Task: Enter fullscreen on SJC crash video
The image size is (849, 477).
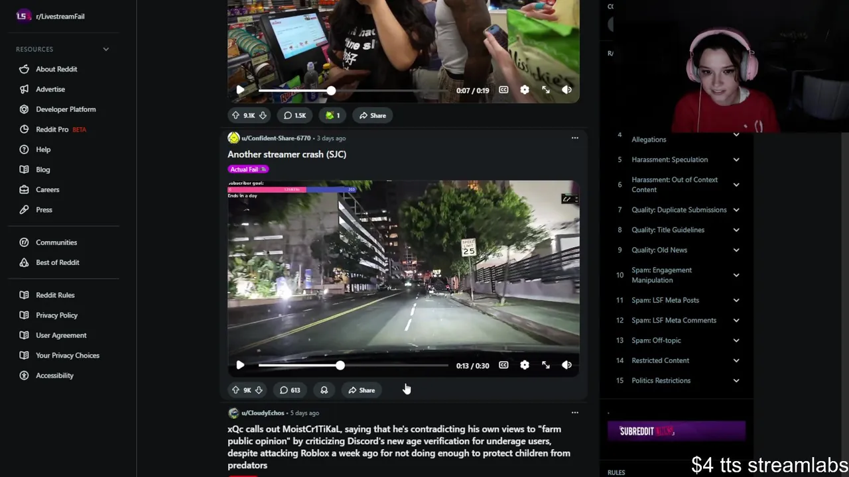Action: pyautogui.click(x=546, y=365)
